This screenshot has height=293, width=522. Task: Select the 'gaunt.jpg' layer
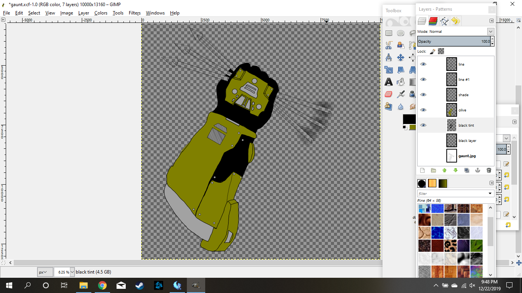coord(456,156)
